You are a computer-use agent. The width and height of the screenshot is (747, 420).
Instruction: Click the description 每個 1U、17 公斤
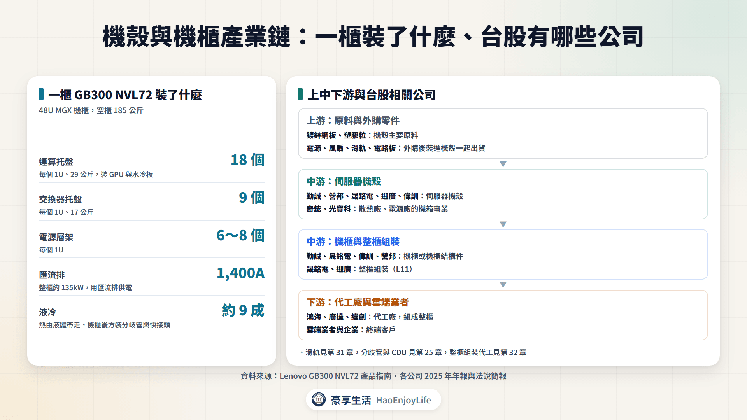coord(66,212)
